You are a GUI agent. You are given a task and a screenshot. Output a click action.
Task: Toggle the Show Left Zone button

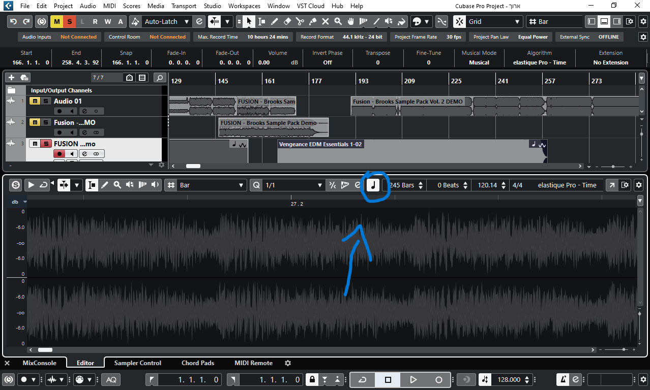591,22
